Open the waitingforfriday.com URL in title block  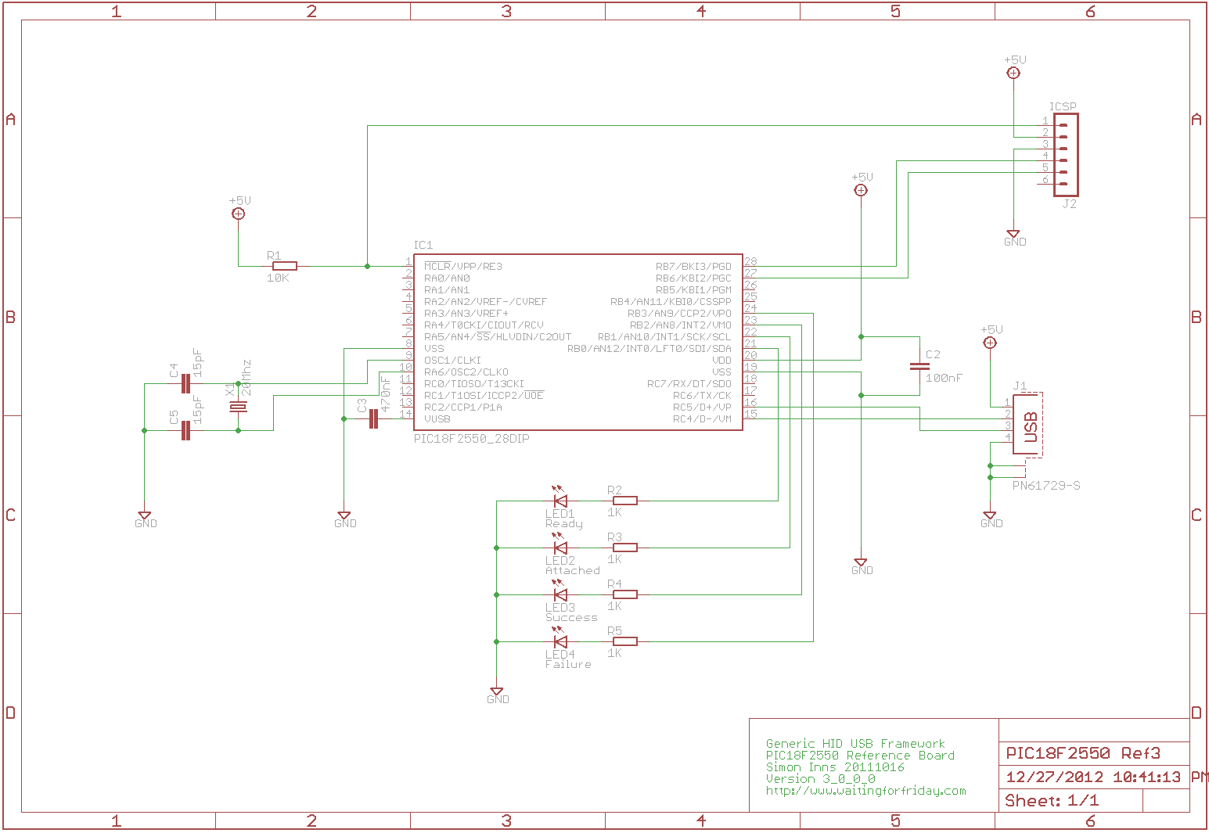point(865,791)
